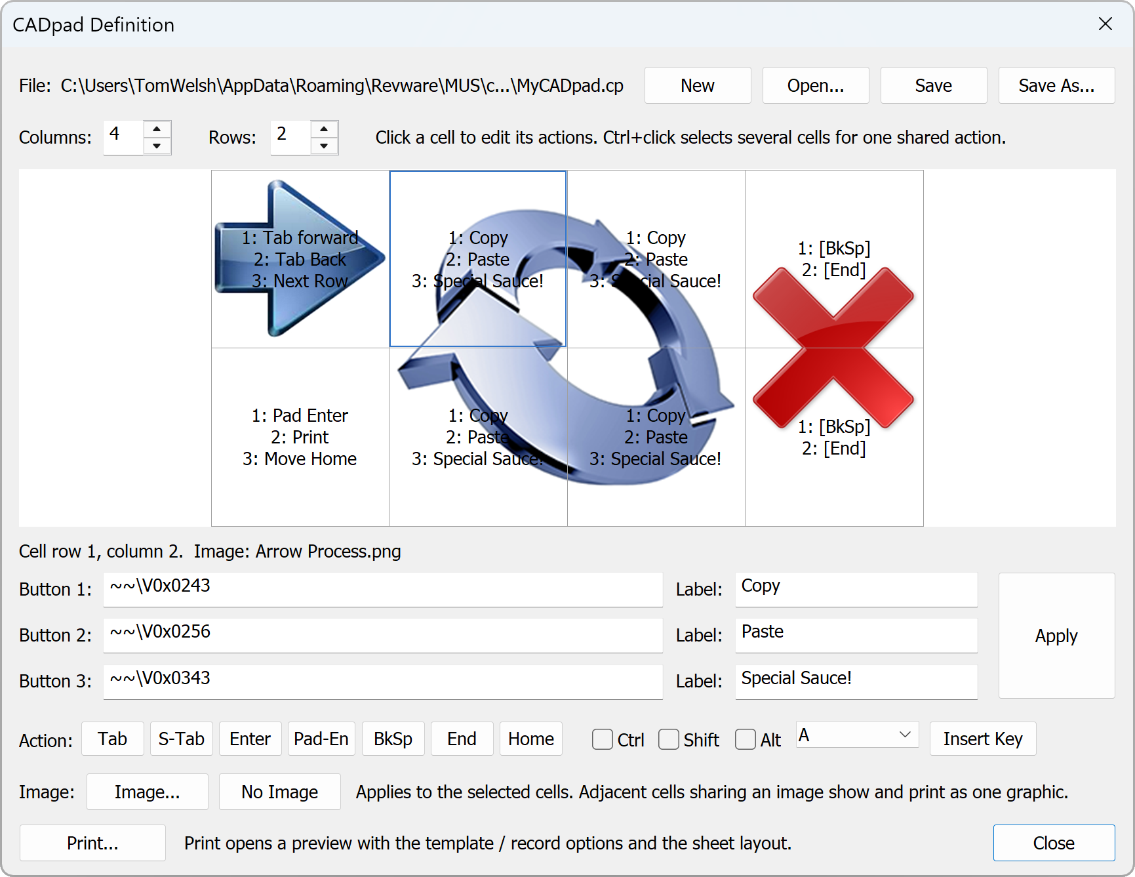Remove the cell image with No Image
The image size is (1135, 877).
280,792
